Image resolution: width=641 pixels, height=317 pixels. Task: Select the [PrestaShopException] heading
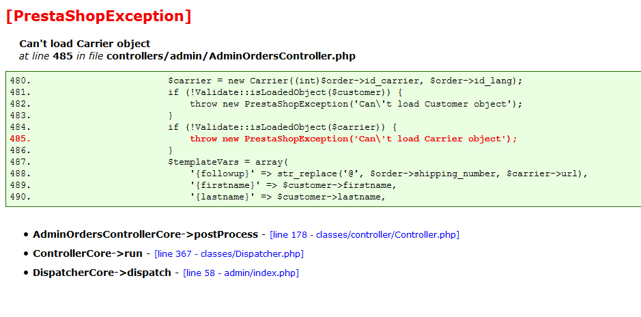(x=98, y=16)
